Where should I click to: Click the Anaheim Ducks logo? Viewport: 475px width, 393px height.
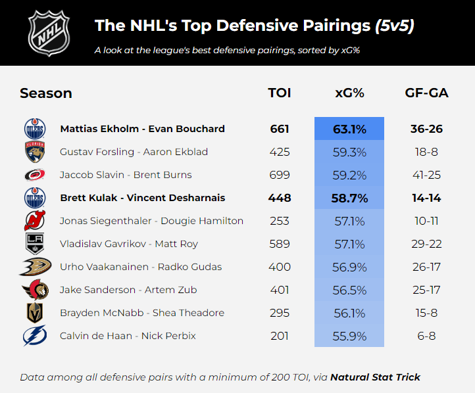tap(34, 267)
